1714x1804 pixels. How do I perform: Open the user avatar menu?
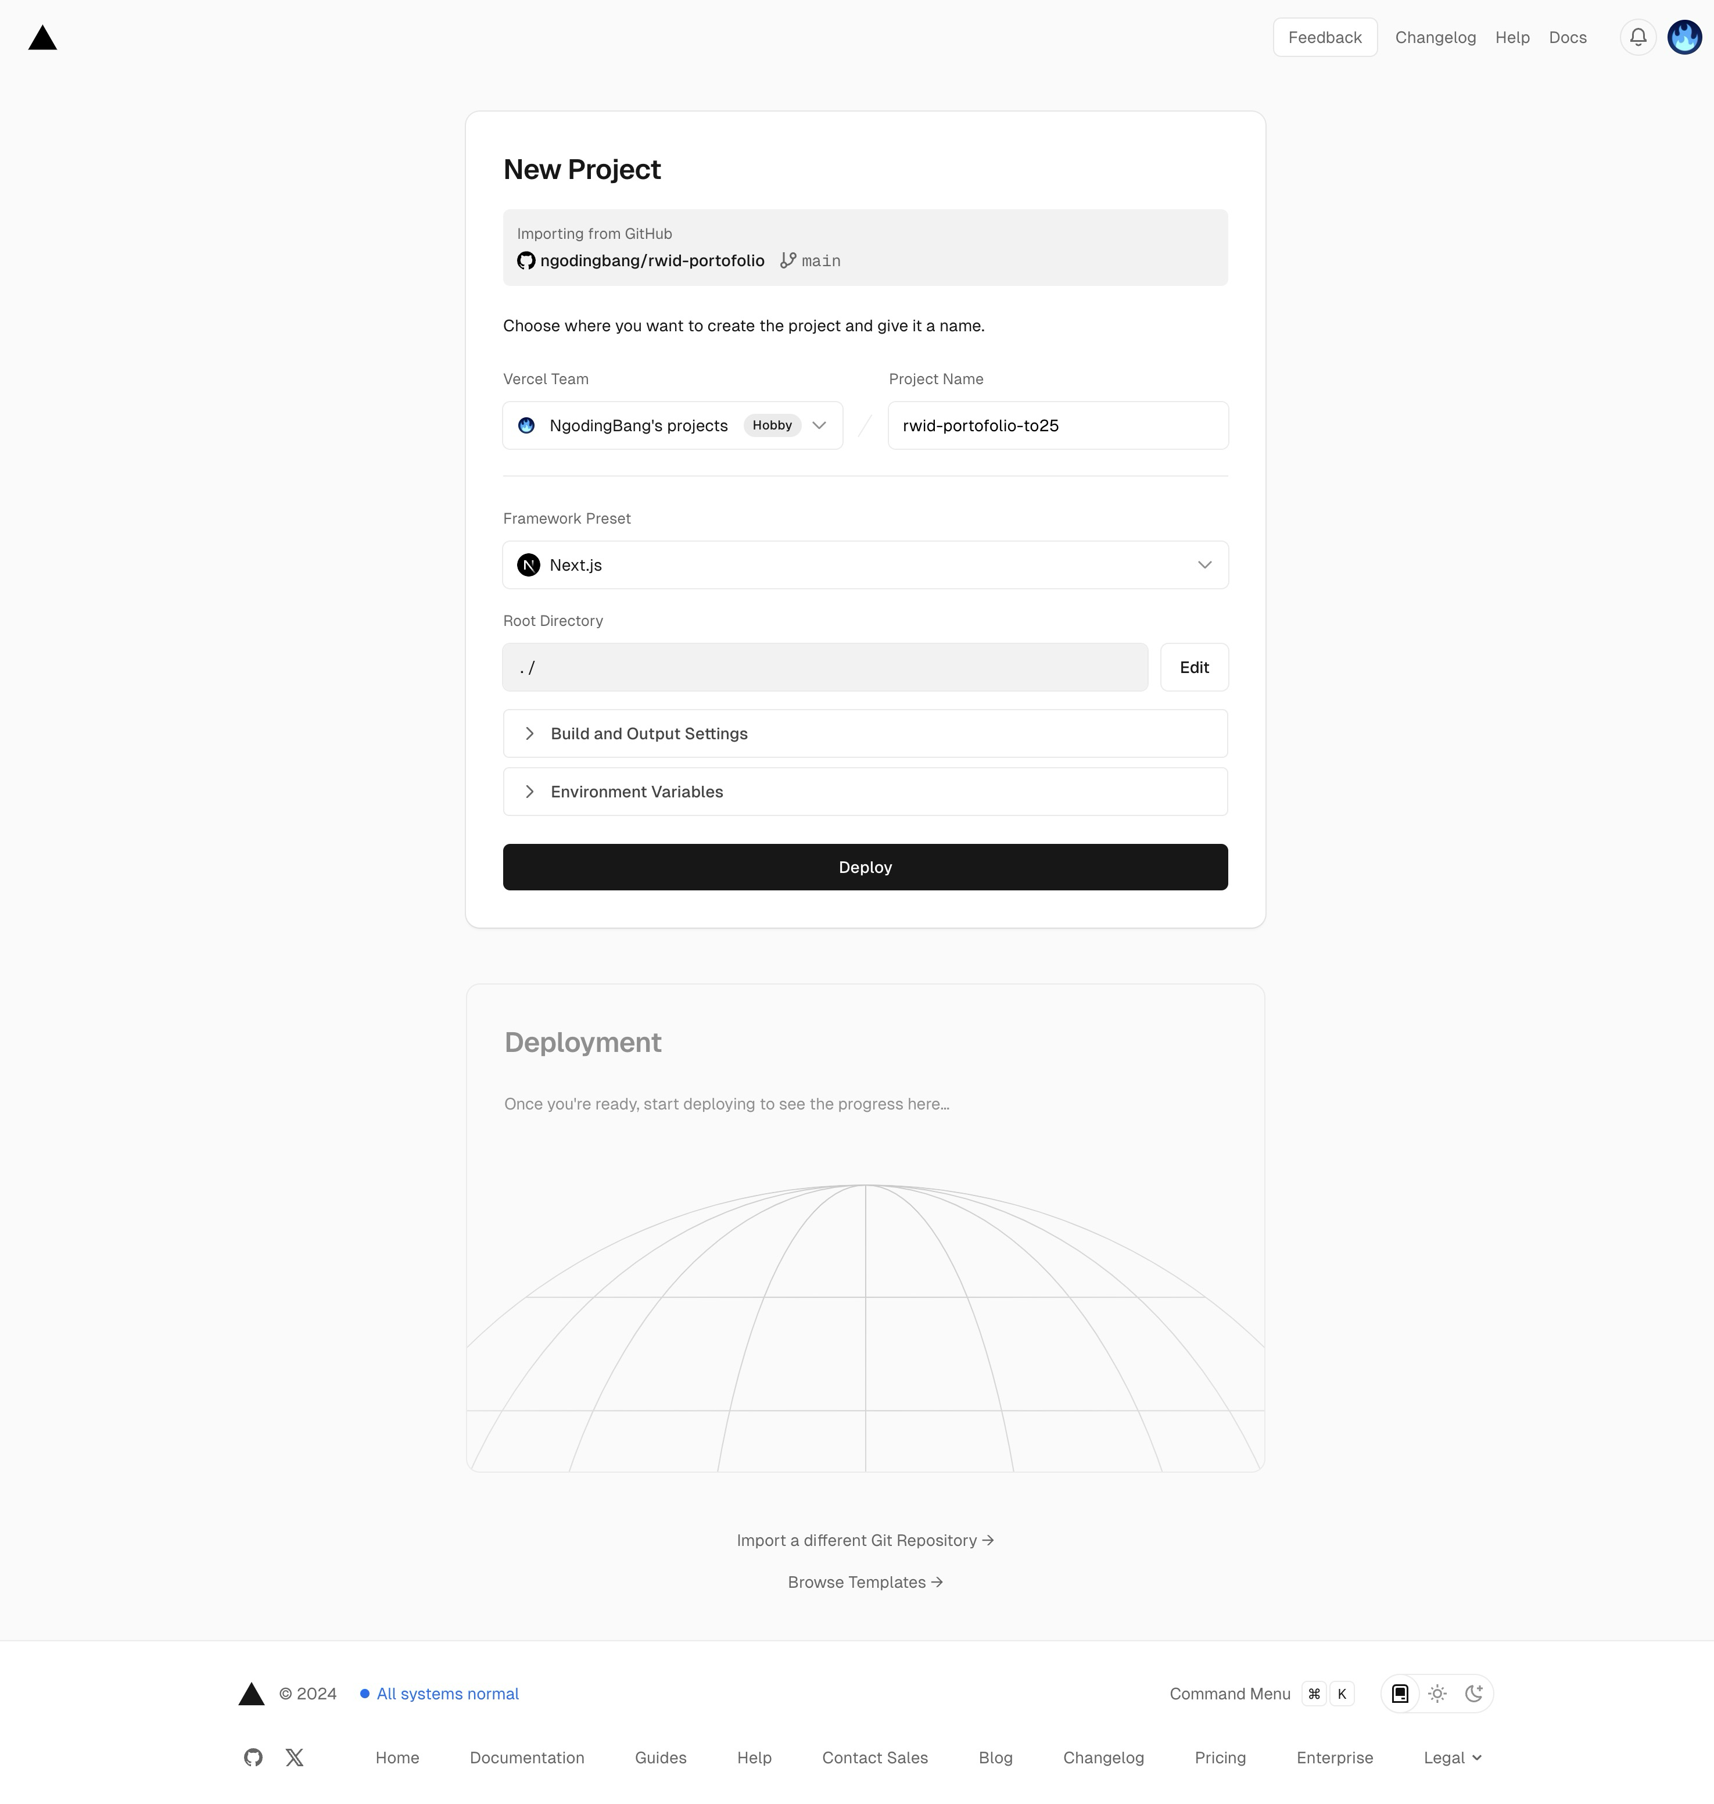click(1684, 37)
